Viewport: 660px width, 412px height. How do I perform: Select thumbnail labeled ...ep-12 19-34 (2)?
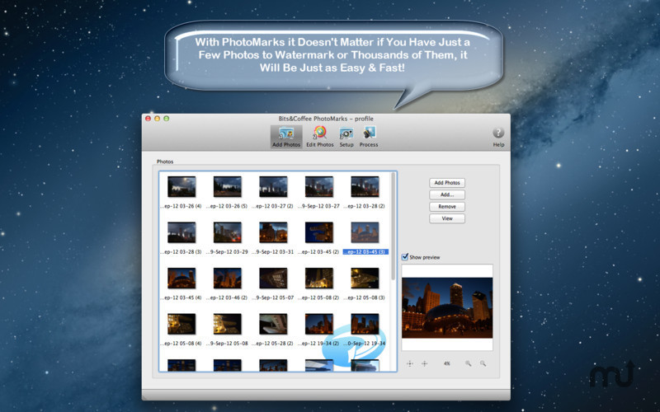[319, 324]
